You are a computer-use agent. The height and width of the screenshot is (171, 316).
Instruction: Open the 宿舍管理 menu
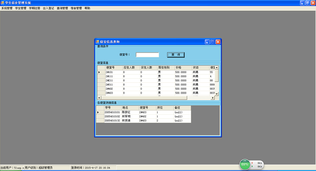[76, 8]
